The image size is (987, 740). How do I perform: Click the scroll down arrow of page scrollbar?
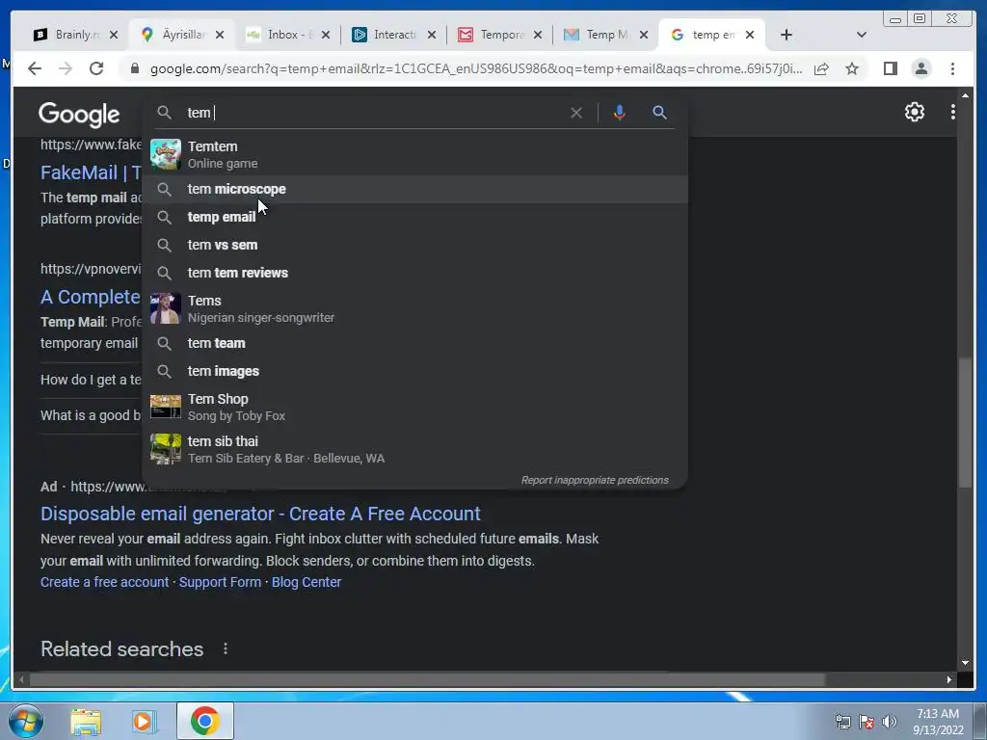point(965,663)
